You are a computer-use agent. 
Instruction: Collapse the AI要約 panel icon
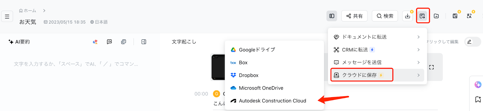[144, 42]
